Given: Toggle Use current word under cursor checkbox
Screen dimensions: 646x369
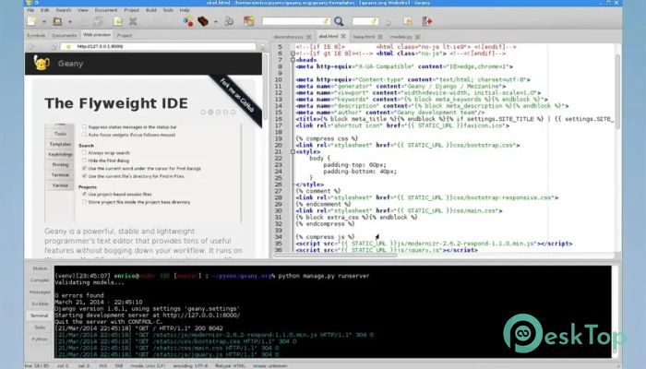Looking at the screenshot, I should coord(85,169).
